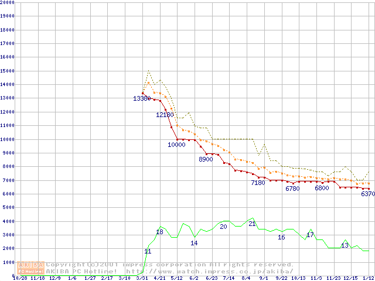Click the 8900 price data label
The width and height of the screenshot is (375, 281).
(206, 159)
